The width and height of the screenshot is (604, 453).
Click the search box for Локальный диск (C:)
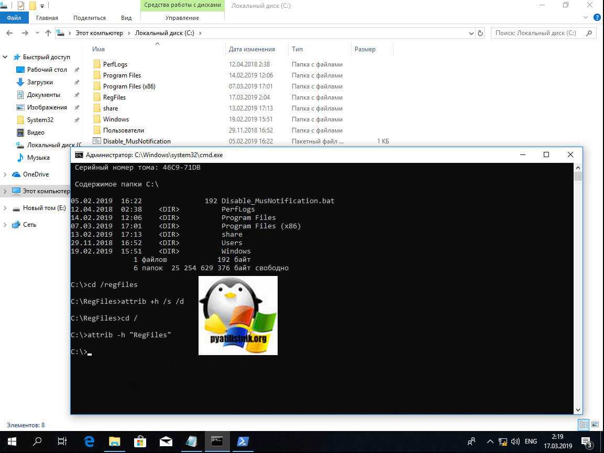coord(540,33)
